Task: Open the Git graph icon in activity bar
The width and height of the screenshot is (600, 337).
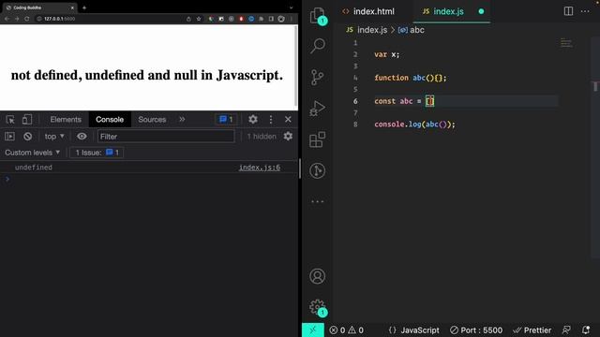Action: pyautogui.click(x=317, y=170)
